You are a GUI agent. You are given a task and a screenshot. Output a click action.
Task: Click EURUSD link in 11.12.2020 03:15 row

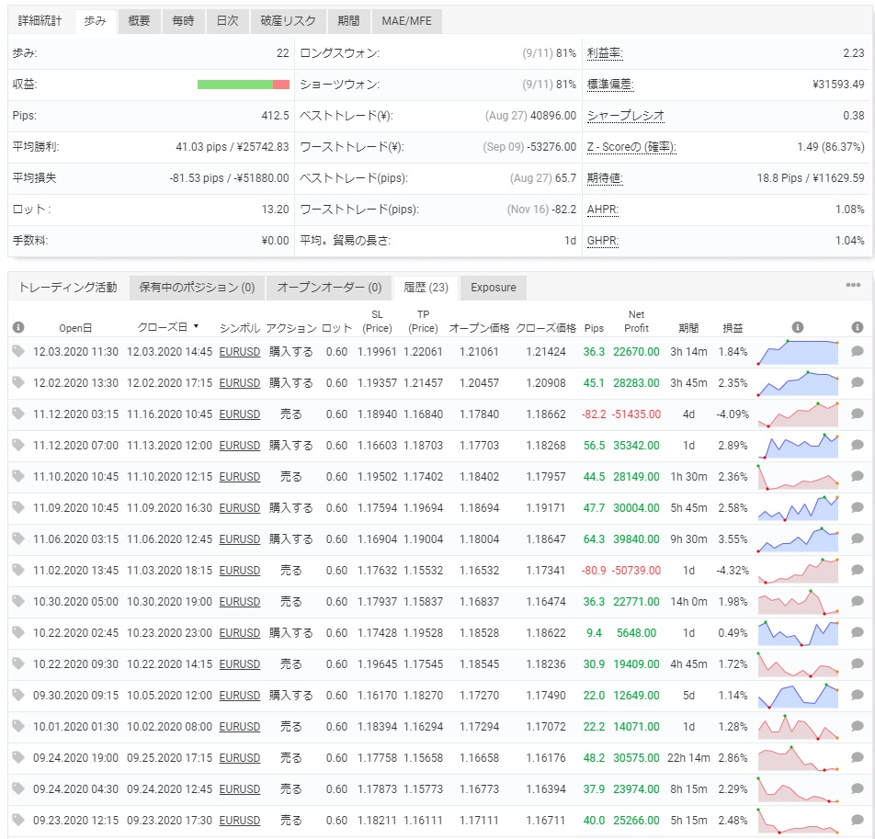240,414
